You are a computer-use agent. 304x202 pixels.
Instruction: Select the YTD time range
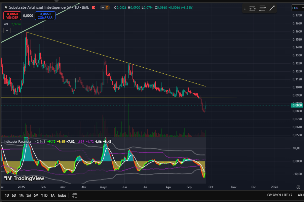point(44,195)
